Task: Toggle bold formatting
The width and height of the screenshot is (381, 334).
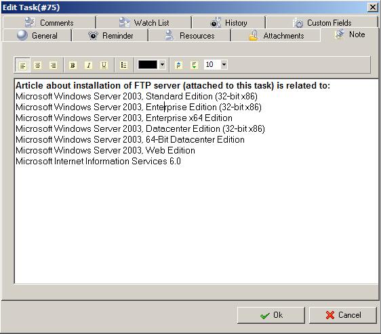Action: 73,65
